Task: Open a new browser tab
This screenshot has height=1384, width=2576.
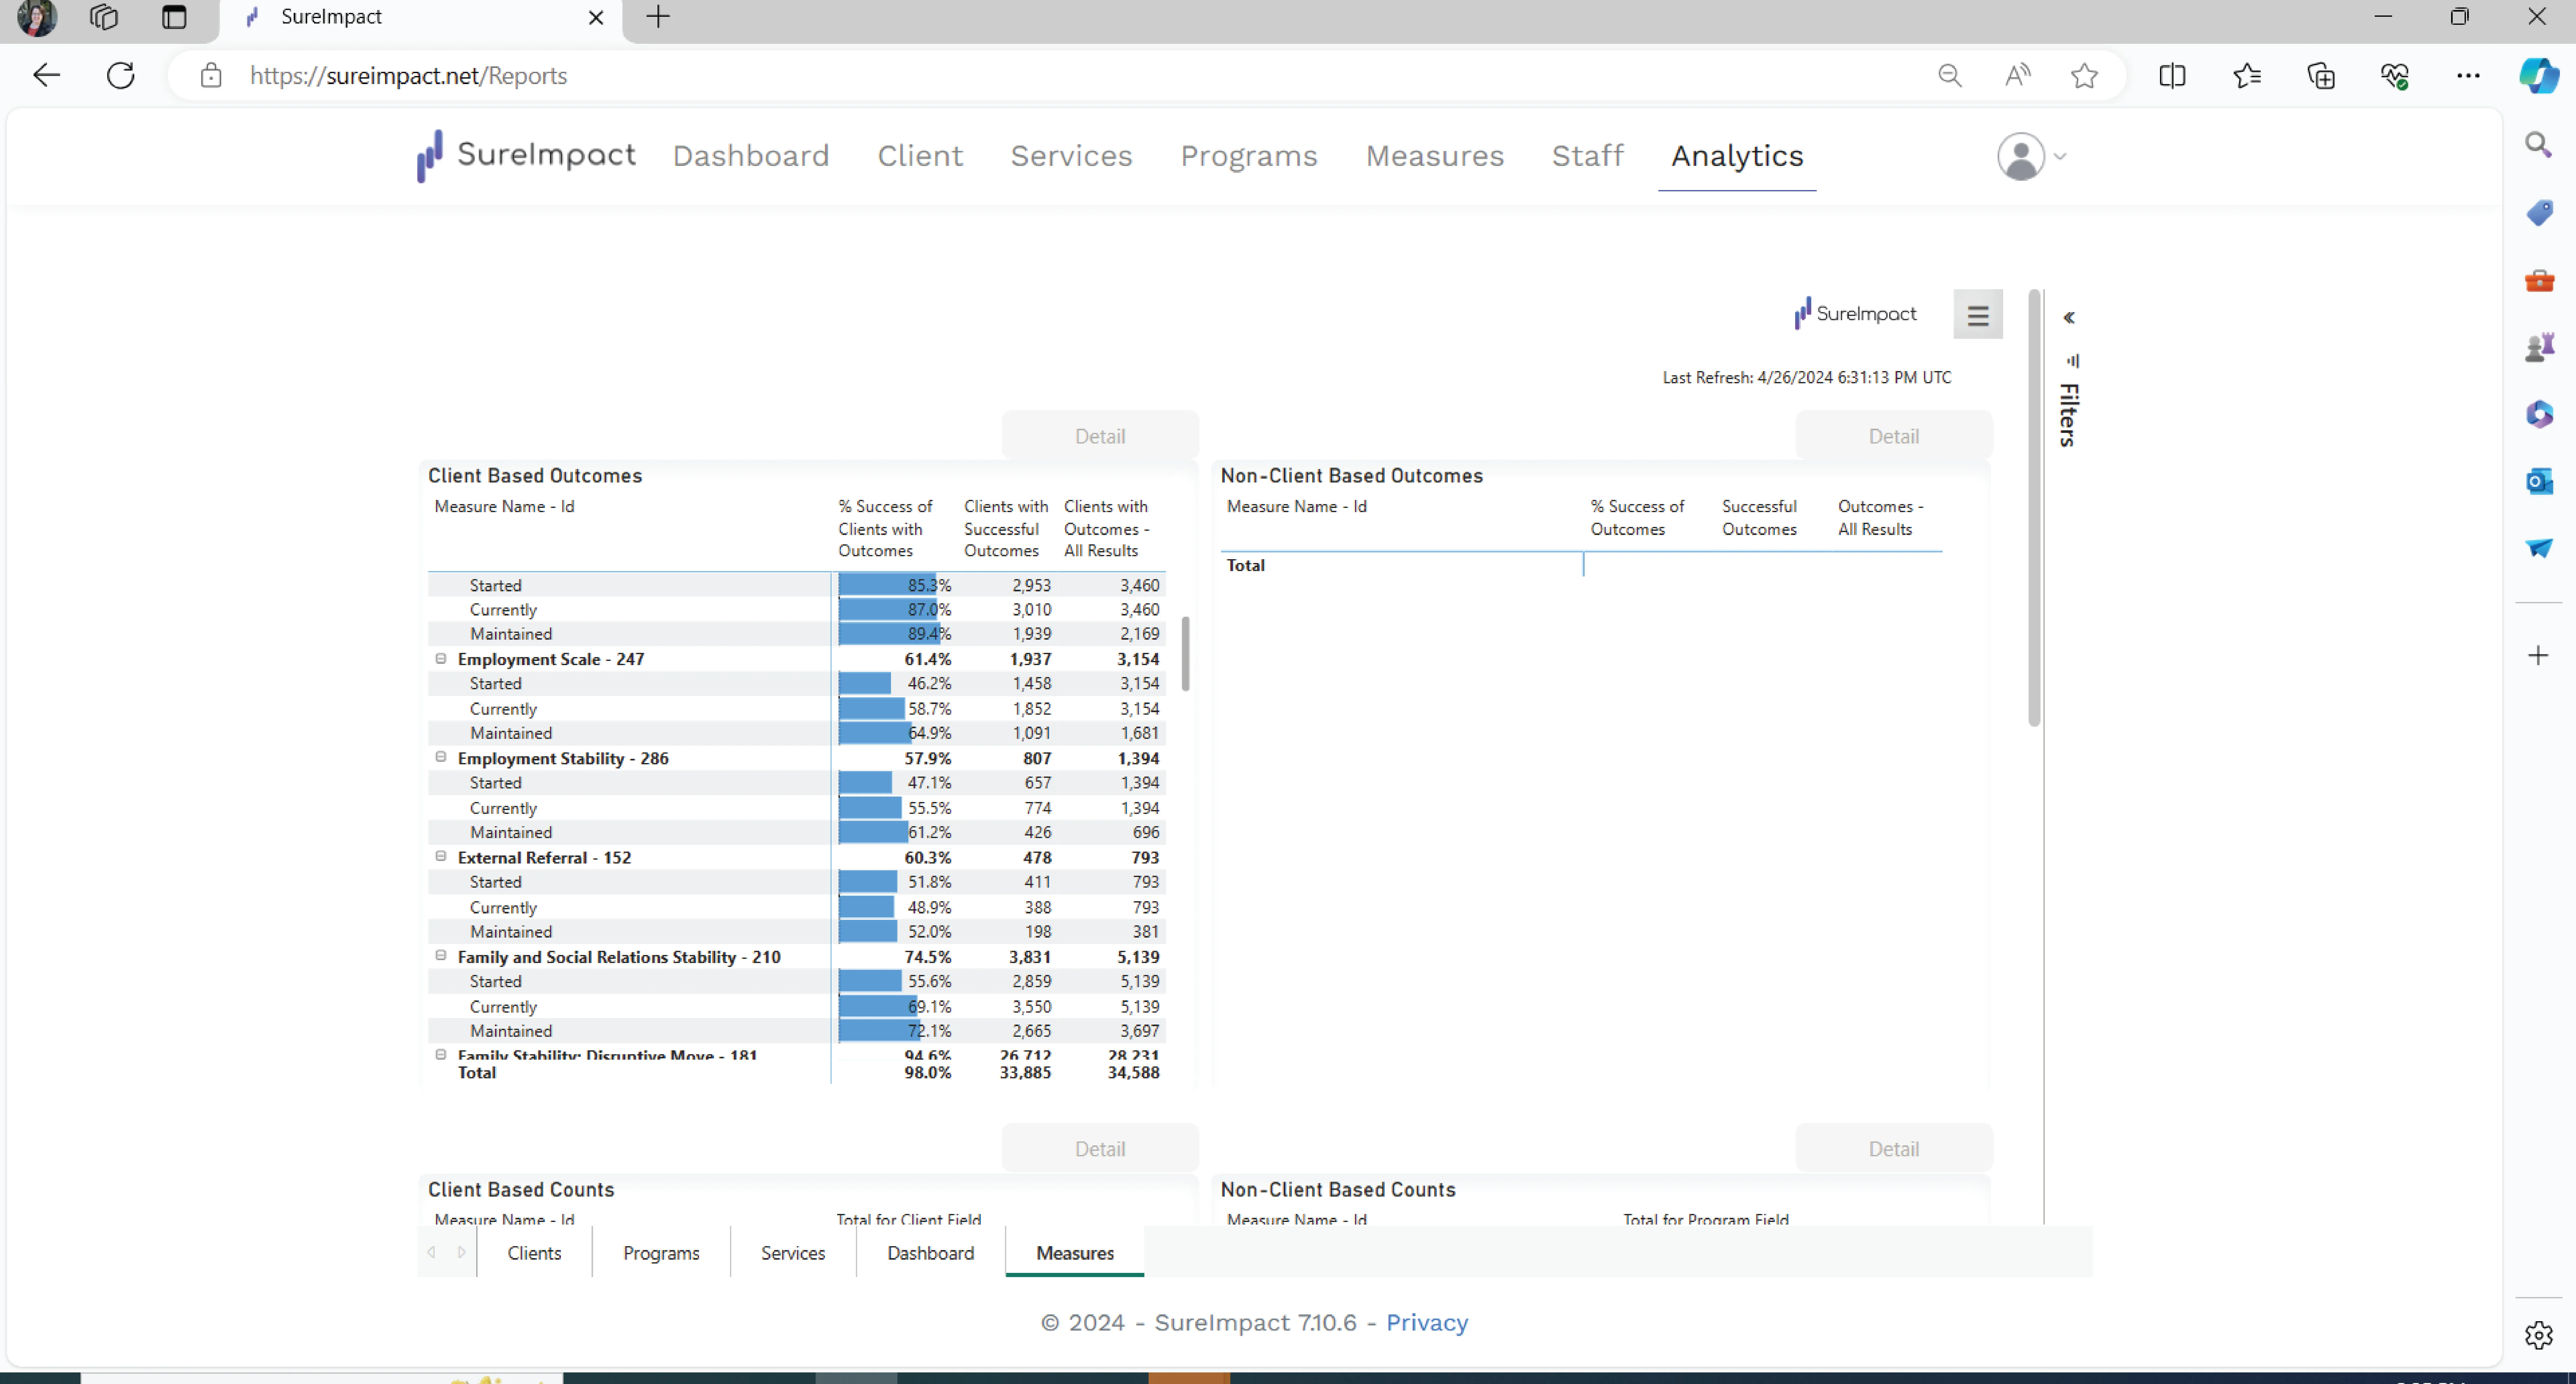Action: (658, 17)
